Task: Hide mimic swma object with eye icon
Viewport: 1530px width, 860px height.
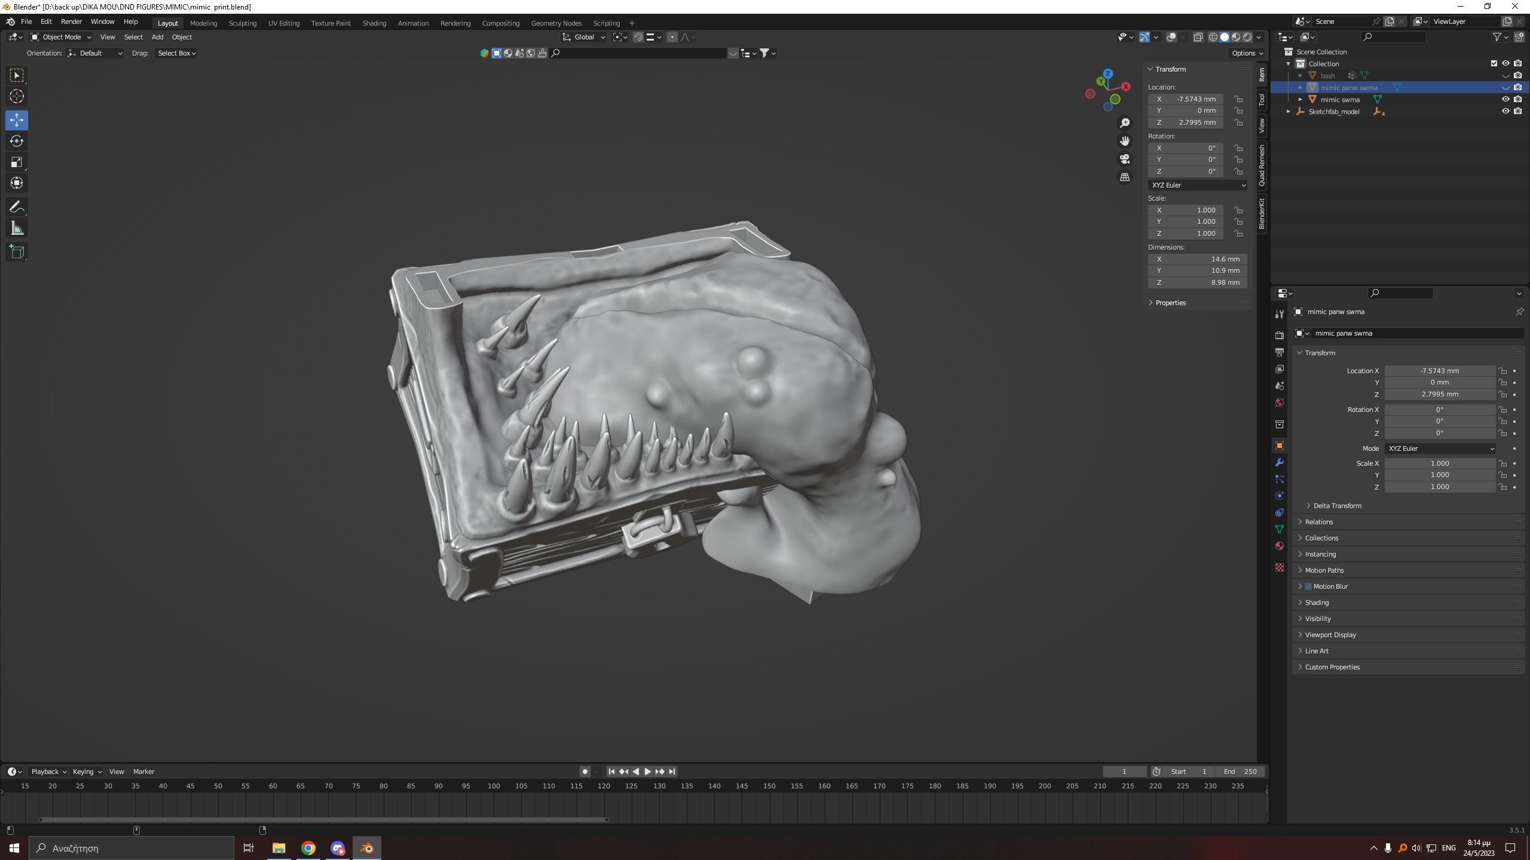Action: pyautogui.click(x=1505, y=99)
